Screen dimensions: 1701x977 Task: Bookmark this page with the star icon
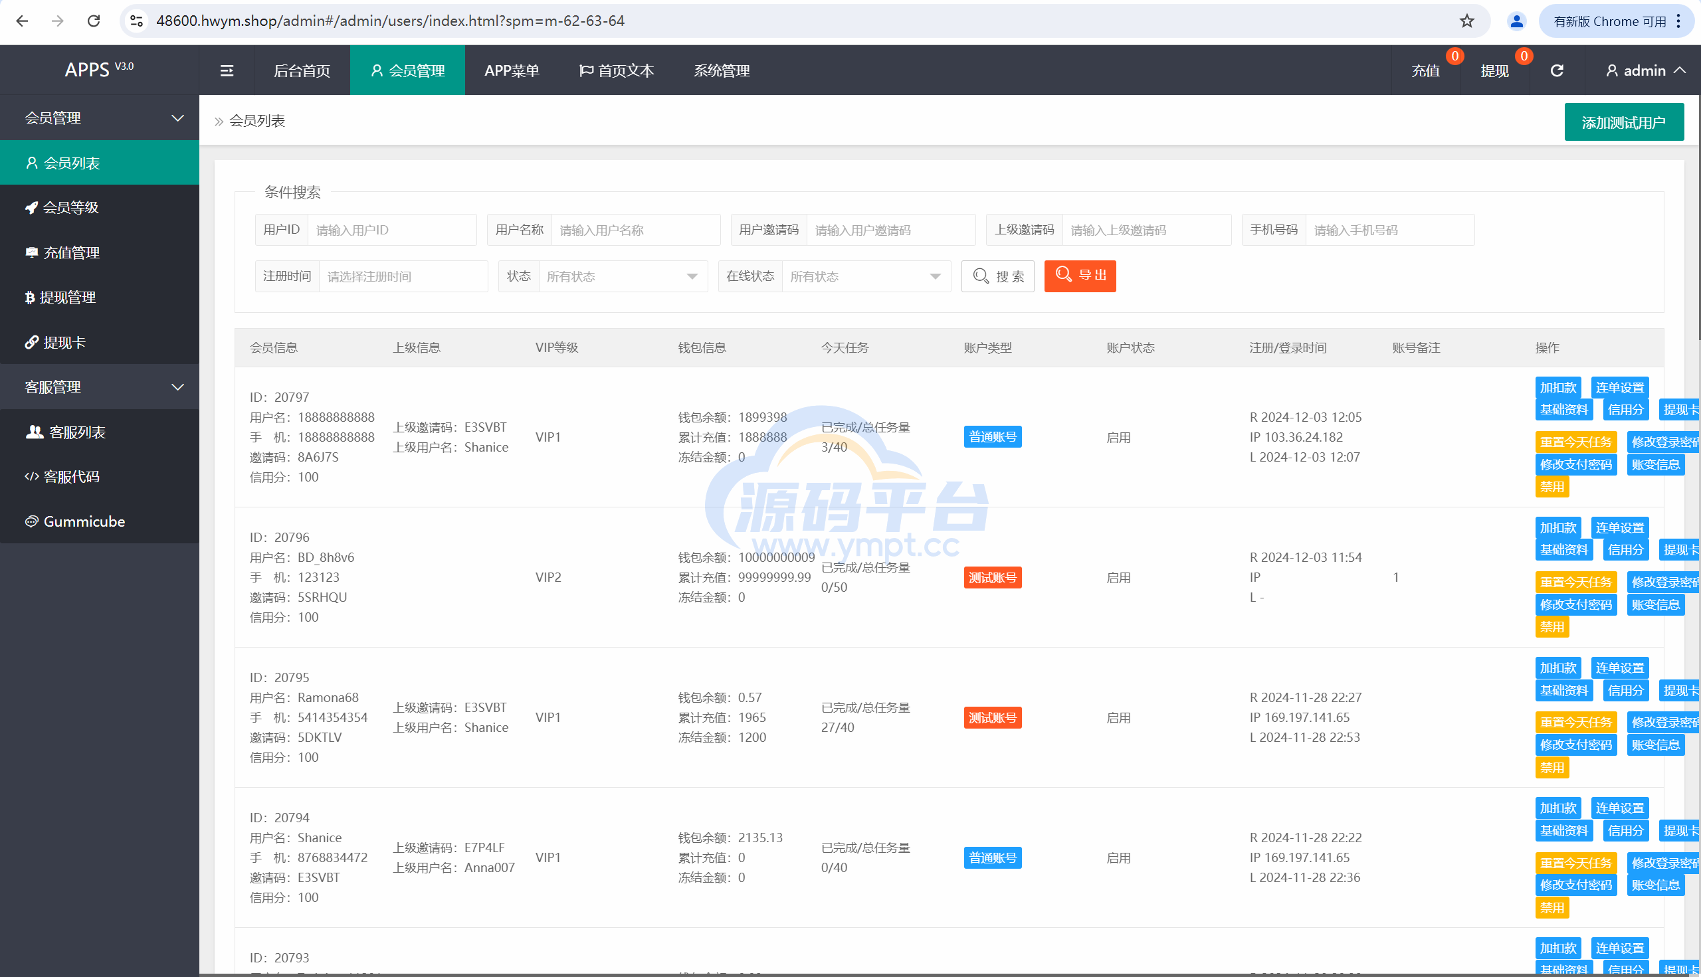(x=1466, y=21)
